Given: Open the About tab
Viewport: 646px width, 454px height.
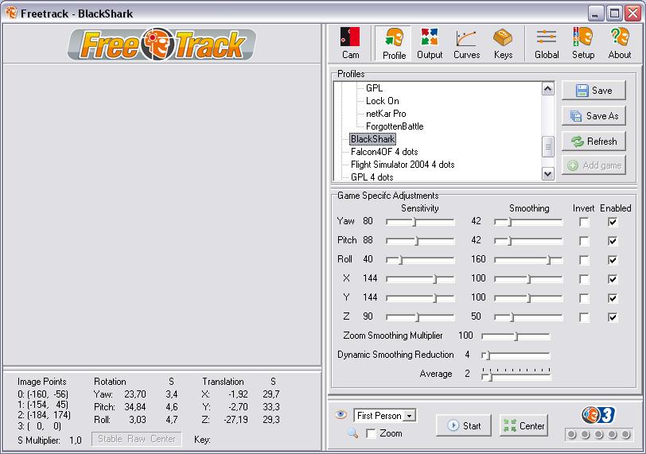Looking at the screenshot, I should coord(619,43).
